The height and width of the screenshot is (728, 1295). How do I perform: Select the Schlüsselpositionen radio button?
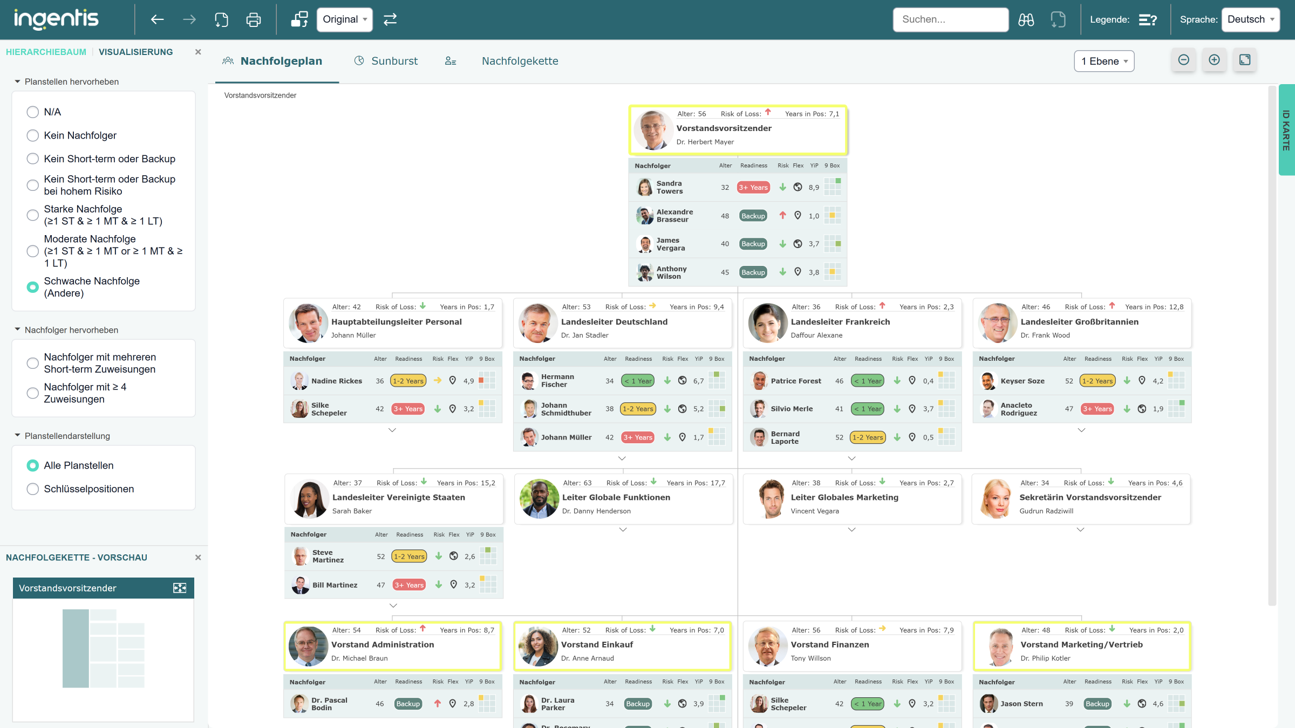33,489
